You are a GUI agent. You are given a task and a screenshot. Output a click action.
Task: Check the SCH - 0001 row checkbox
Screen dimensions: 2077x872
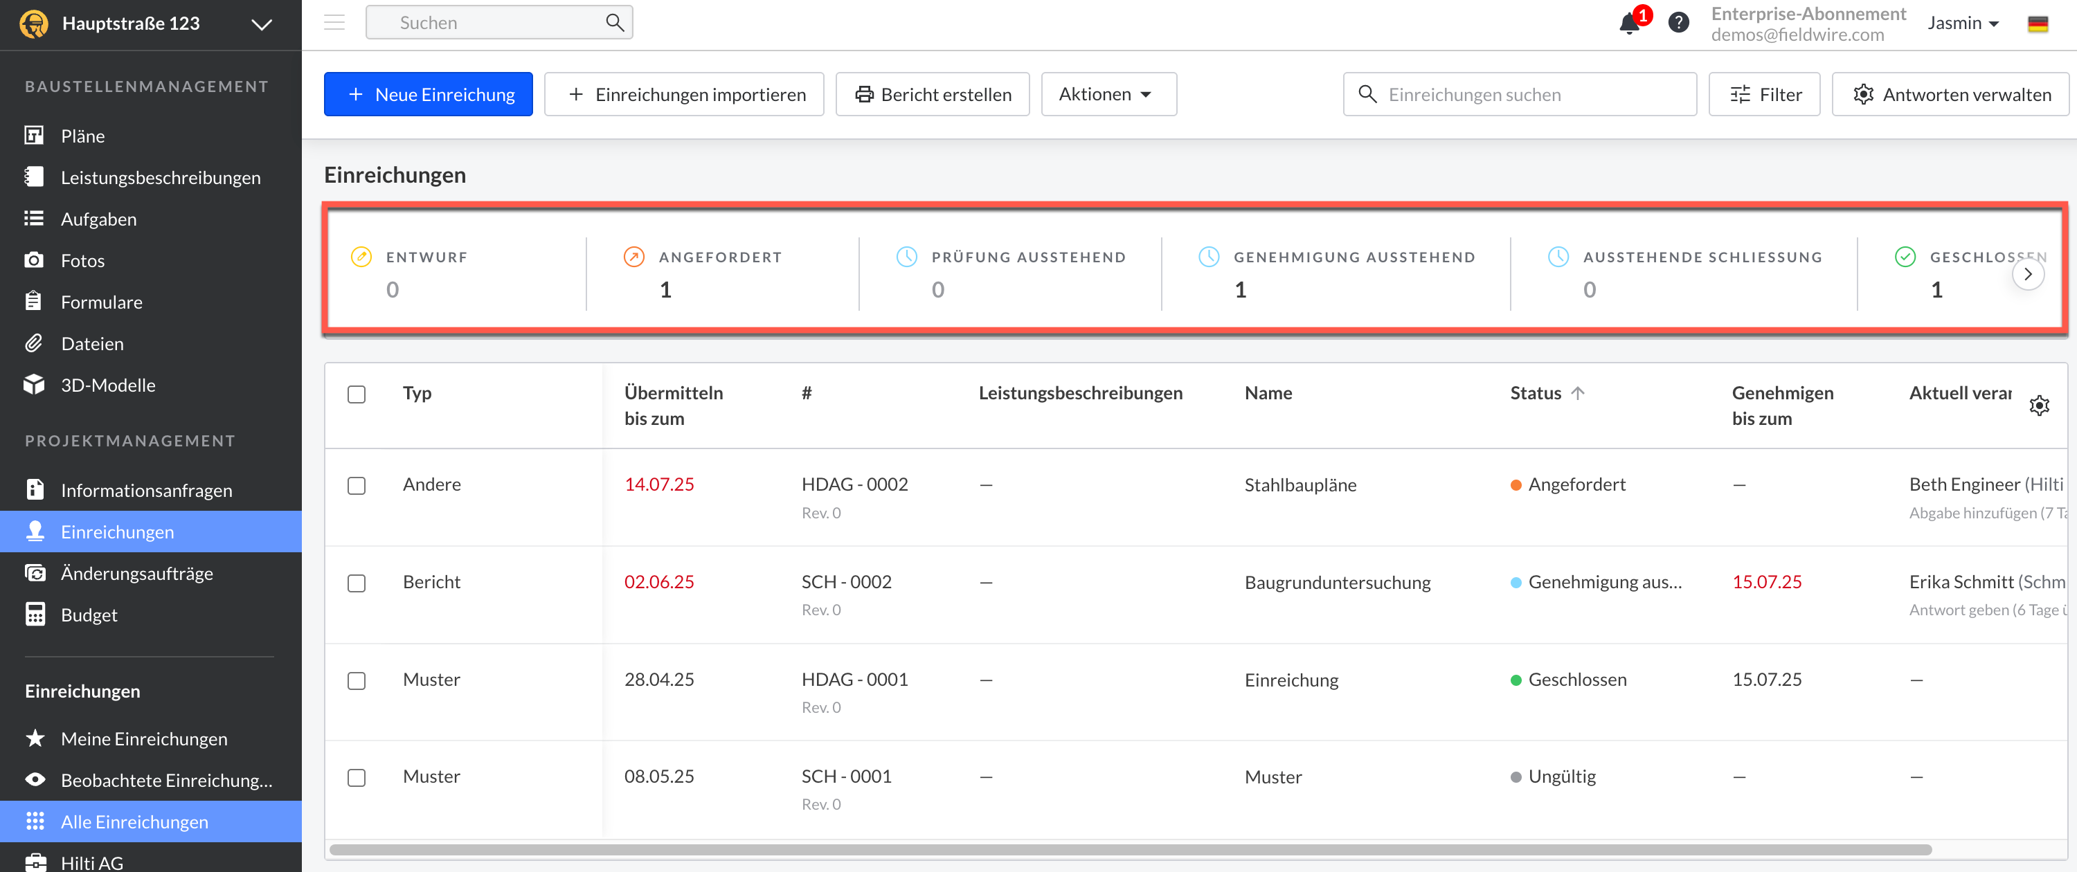tap(357, 778)
